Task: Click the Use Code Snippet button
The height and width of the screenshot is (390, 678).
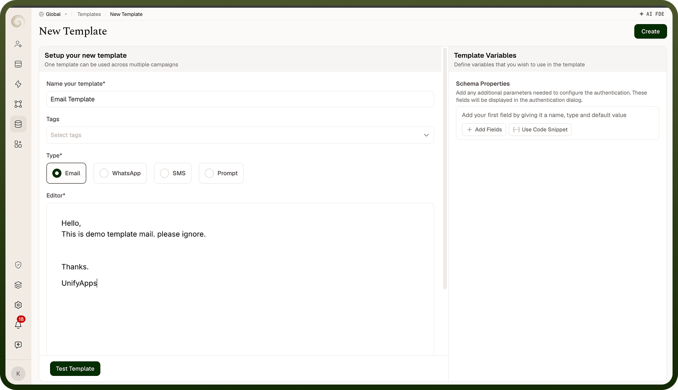Action: [540, 130]
